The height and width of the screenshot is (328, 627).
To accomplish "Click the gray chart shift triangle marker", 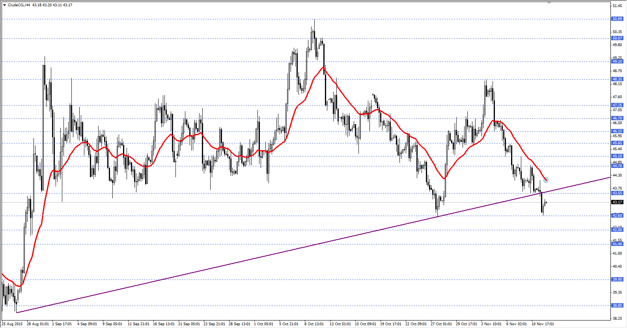I will [x=549, y=3].
